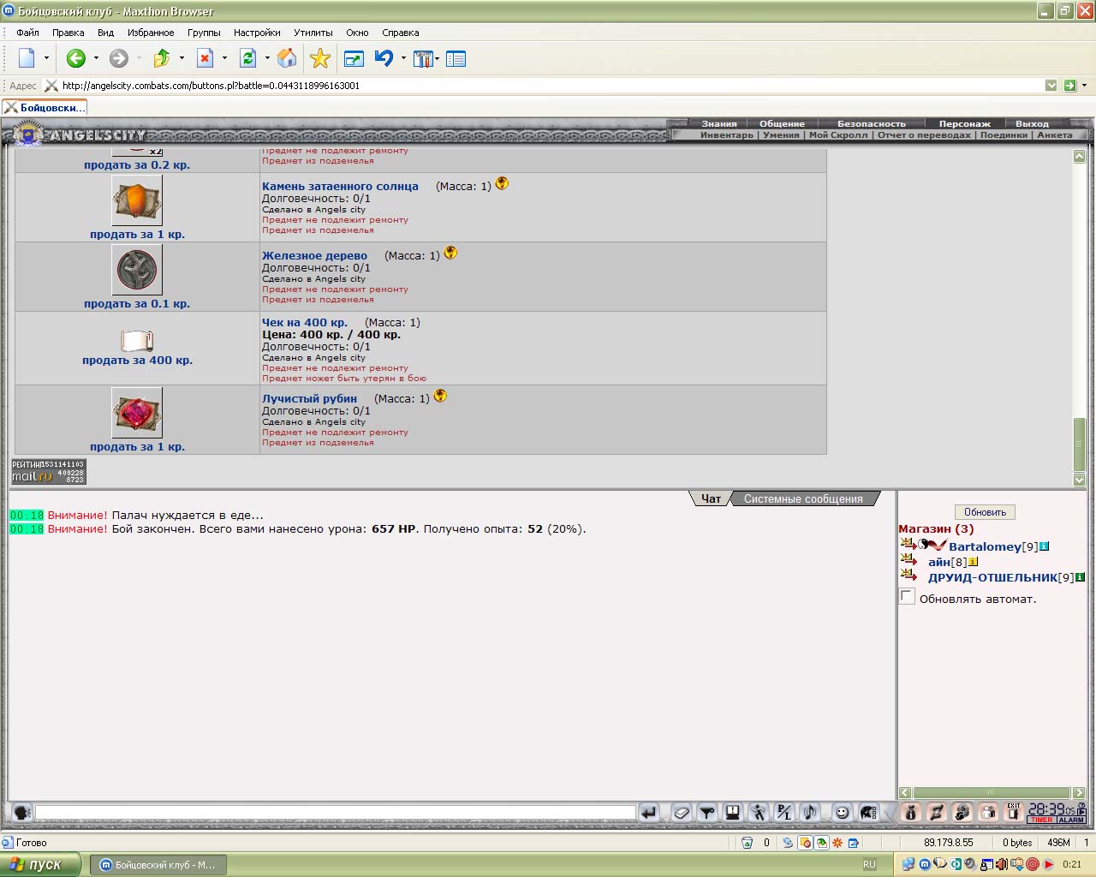Open the Настройки menu
This screenshot has width=1096, height=877.
click(x=257, y=33)
